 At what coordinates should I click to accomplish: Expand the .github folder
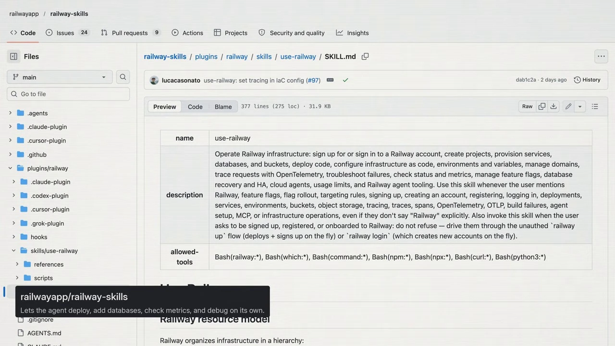tap(11, 154)
